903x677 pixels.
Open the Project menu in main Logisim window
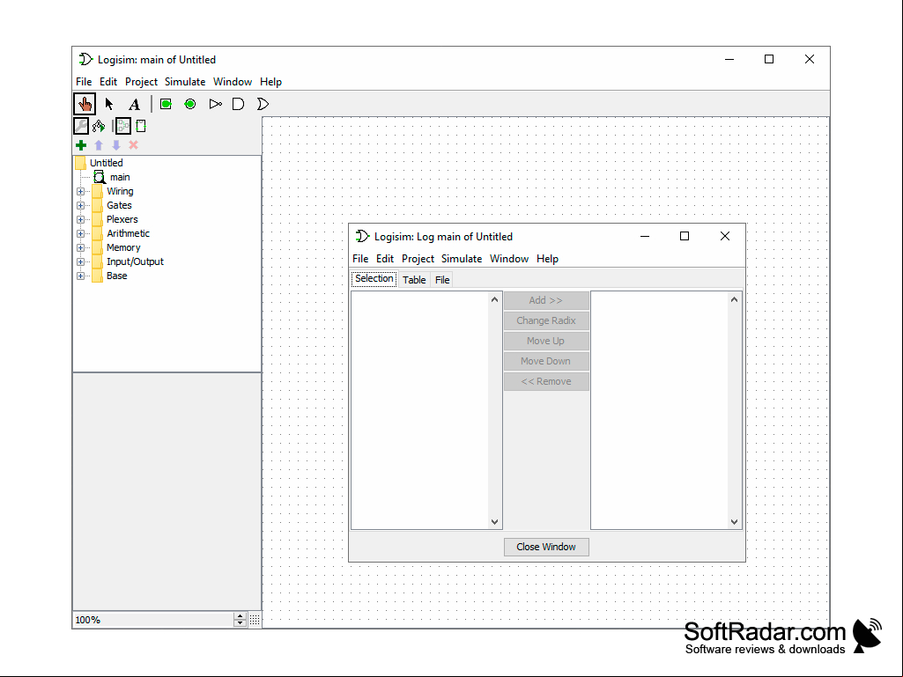(141, 82)
